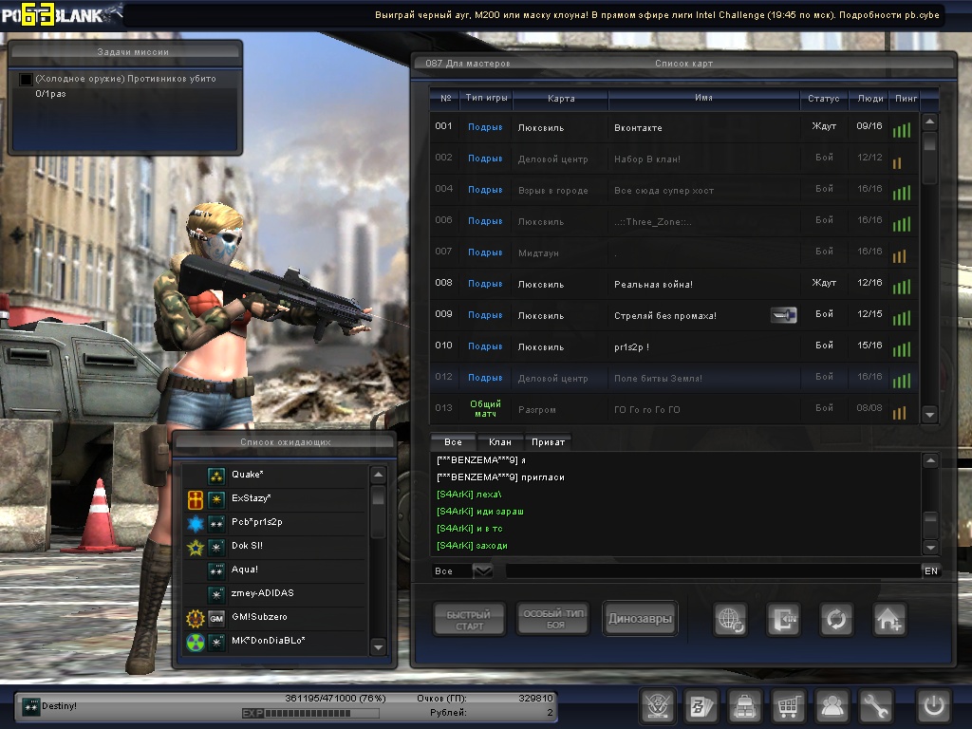
Task: Open the shop via shopping cart icon
Action: pyautogui.click(x=786, y=705)
